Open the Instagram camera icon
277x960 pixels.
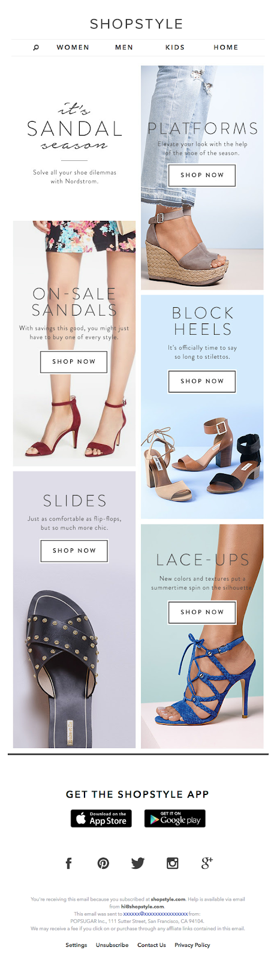pyautogui.click(x=173, y=863)
